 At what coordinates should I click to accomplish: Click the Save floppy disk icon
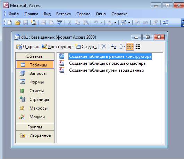click(x=26, y=23)
